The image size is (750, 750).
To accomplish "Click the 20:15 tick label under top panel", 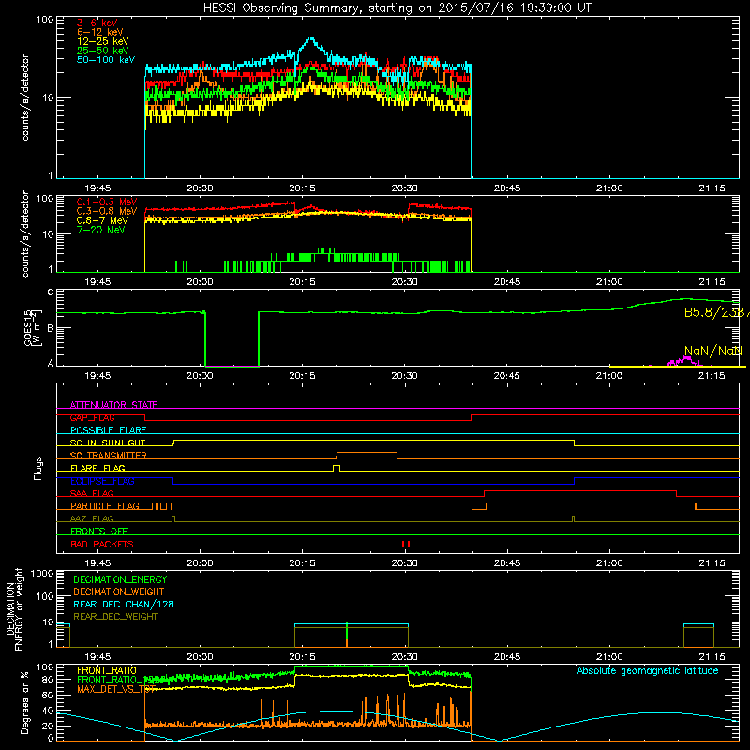I will coord(302,188).
